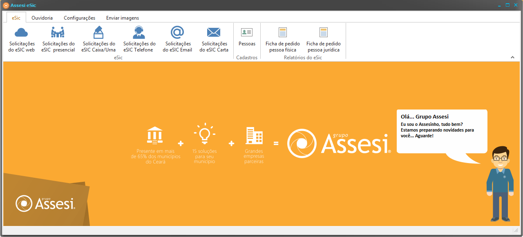Open Solicitações do eSIC web cloud icon
Image resolution: width=523 pixels, height=237 pixels.
(x=21, y=32)
